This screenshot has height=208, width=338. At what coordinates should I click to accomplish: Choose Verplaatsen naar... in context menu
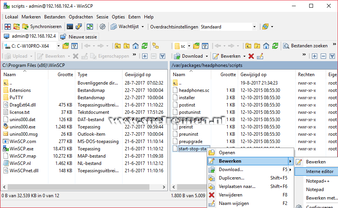250,186
